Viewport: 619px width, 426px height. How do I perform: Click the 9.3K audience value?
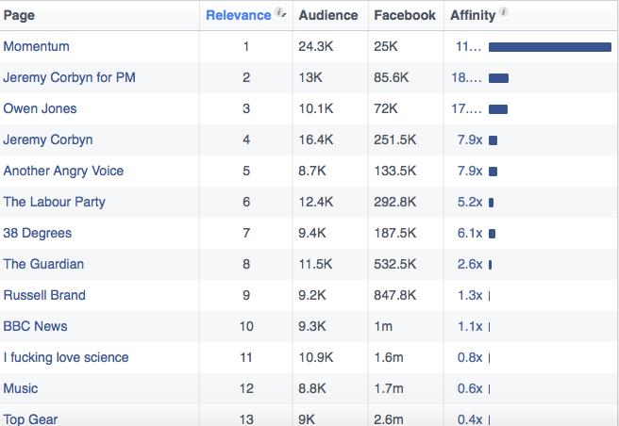click(312, 326)
